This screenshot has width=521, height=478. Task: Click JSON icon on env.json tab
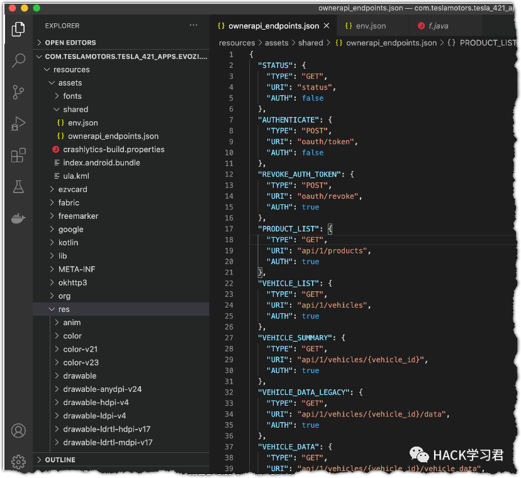coord(348,26)
